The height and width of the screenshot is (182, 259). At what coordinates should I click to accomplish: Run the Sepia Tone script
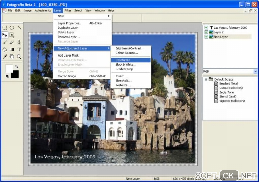pyautogui.click(x=226, y=92)
